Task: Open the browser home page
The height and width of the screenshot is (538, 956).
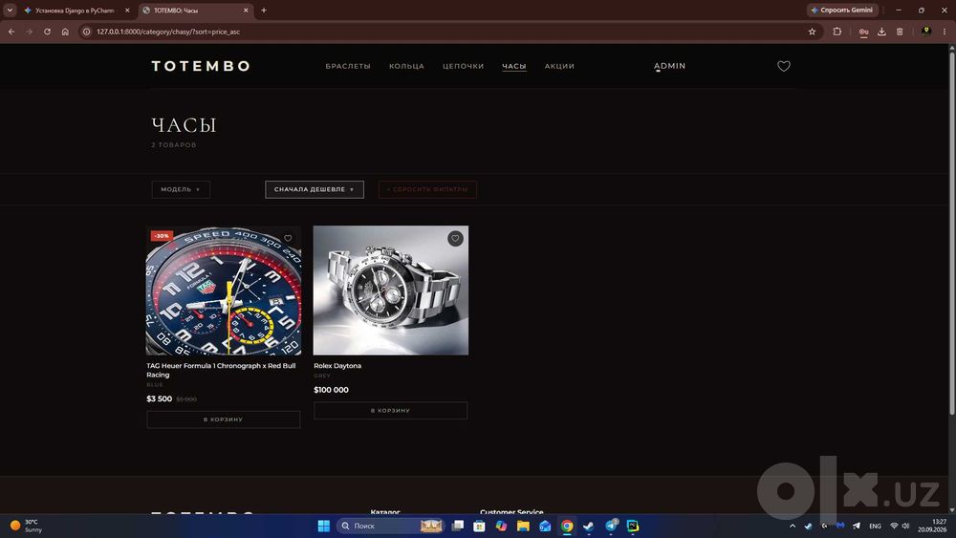Action: [65, 32]
